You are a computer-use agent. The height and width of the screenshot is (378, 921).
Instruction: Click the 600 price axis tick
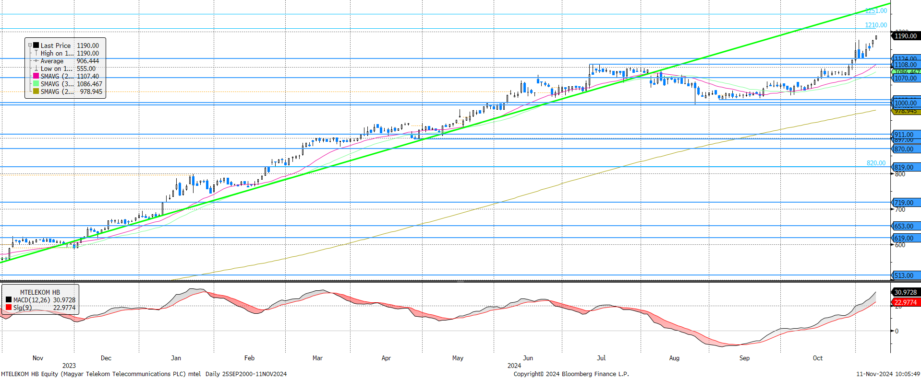tap(900, 245)
